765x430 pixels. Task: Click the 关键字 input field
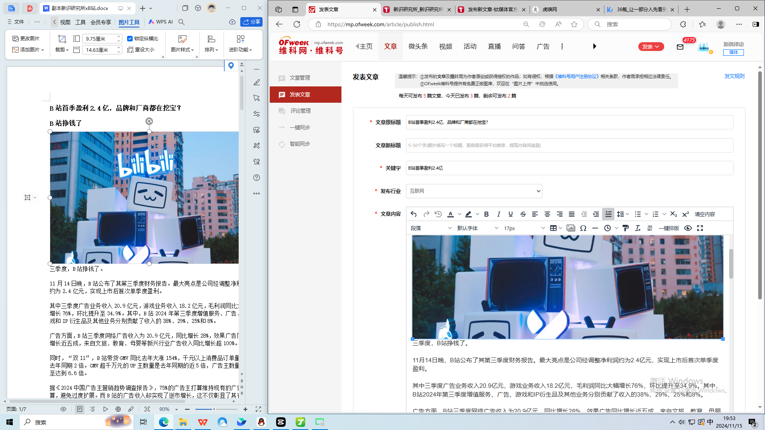click(569, 168)
